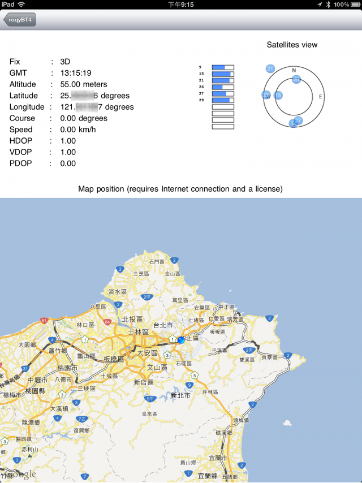
Task: Tap the Speed value 0.00 km/h
Action: pyautogui.click(x=78, y=130)
